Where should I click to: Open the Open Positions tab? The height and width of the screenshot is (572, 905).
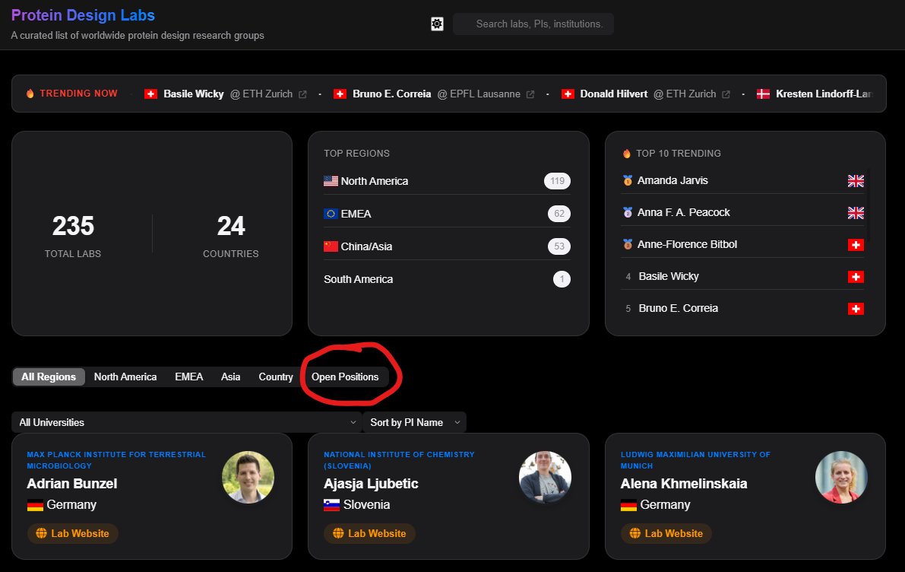pyautogui.click(x=345, y=377)
